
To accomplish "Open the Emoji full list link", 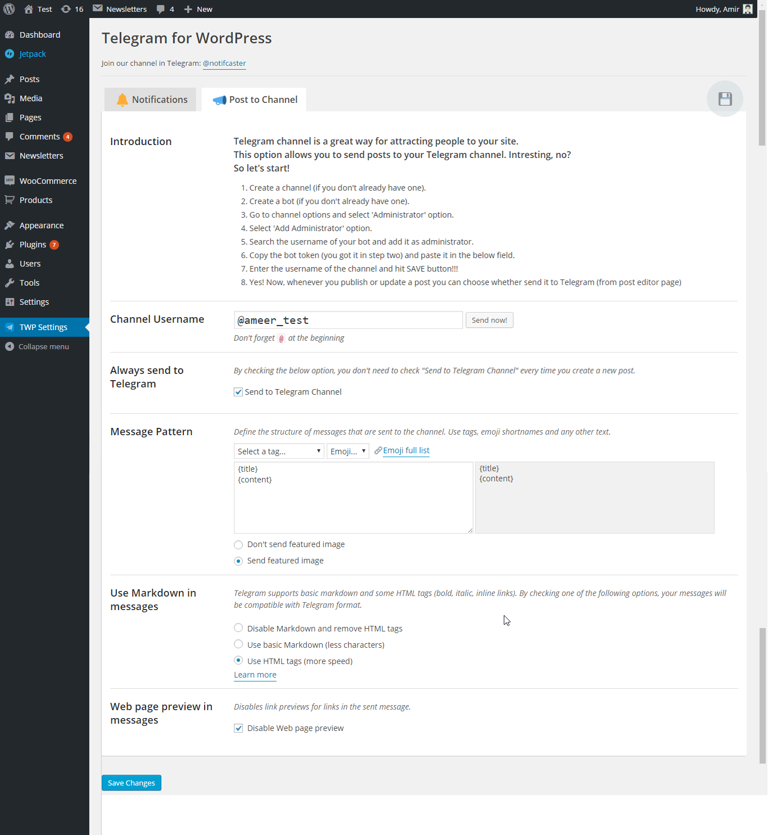I will (x=406, y=450).
